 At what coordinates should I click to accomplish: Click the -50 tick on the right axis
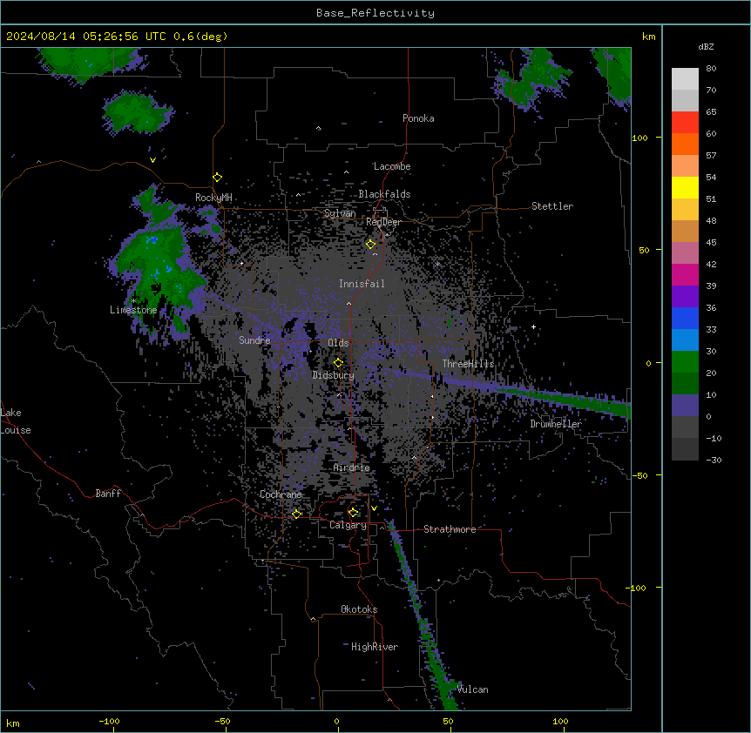(639, 475)
